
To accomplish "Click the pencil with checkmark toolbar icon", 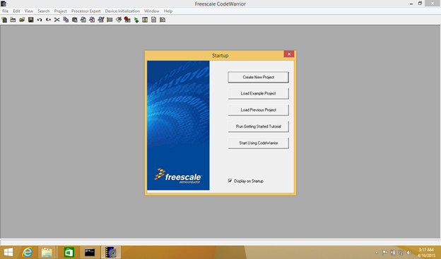I will [x=119, y=20].
